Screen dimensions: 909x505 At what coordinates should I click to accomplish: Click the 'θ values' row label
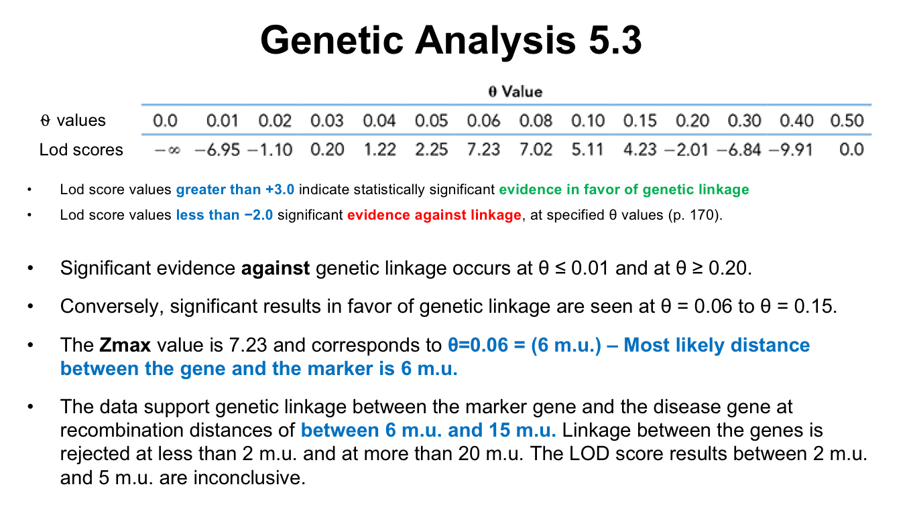(x=73, y=121)
